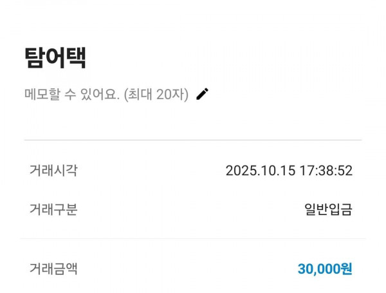Viewport: 386px width, 293px height.
Task: Tap the digits "30,000" of the amount
Action: 318,269
